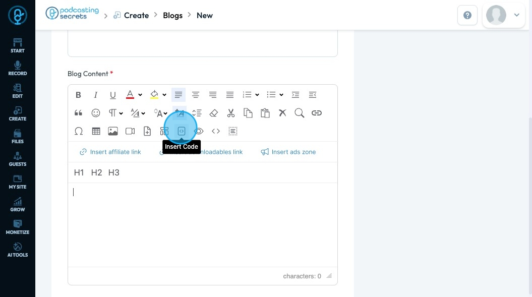Insert layout template block
This screenshot has width=532, height=297.
pos(164,132)
